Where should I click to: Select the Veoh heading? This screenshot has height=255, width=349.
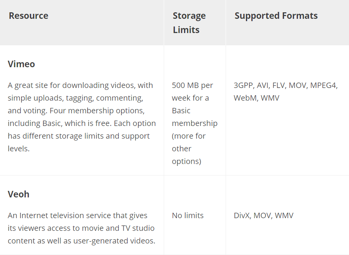pos(18,194)
